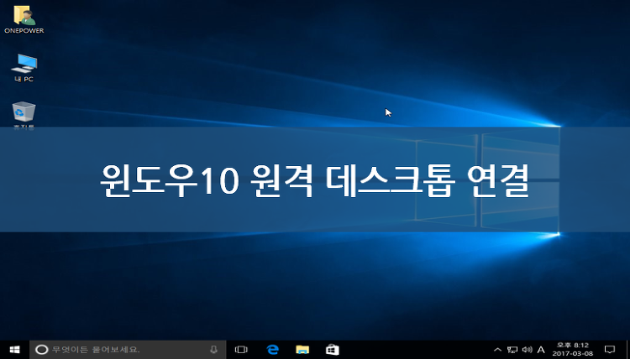The image size is (630, 359).
Task: Click the Show desktop strip
Action: coord(627,350)
